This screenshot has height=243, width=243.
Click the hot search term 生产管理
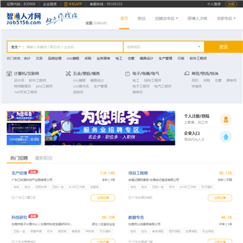[165, 58]
